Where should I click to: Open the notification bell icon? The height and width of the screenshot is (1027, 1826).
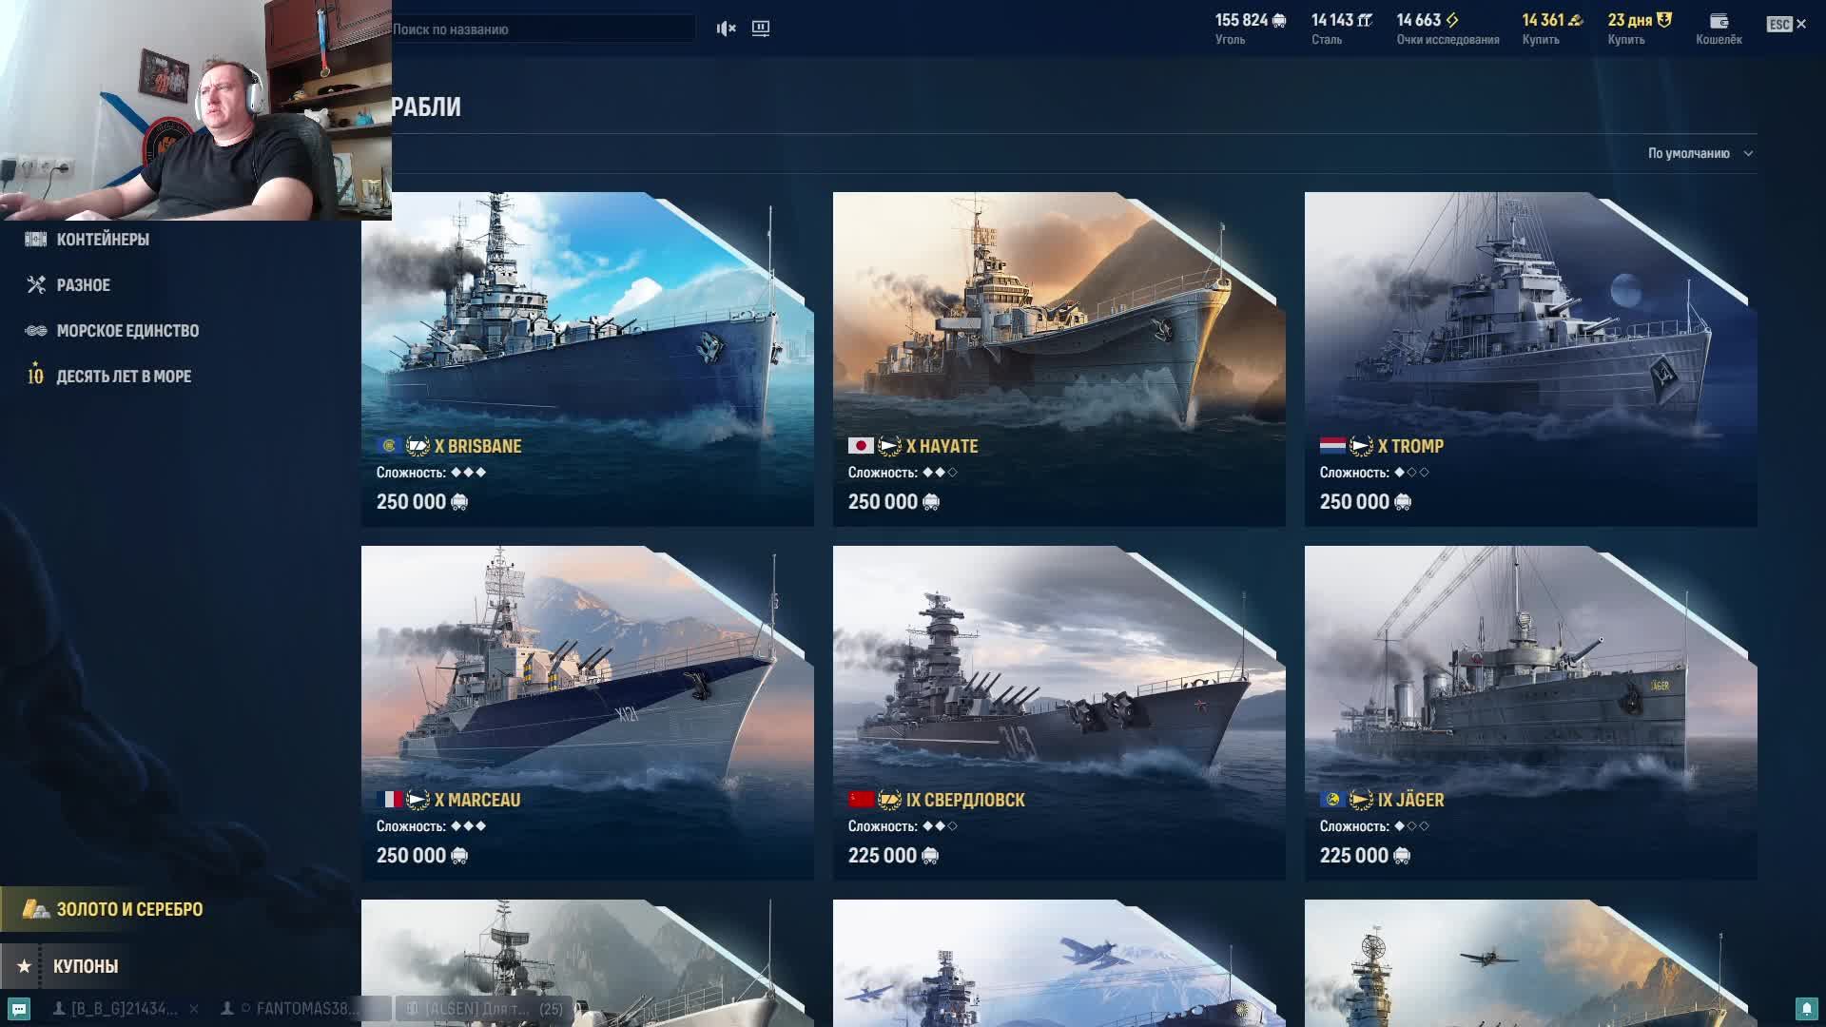click(x=1806, y=1008)
